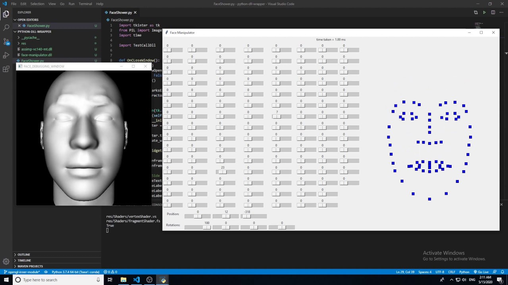Split the editor to the right
This screenshot has height=285, width=508.
coord(493,12)
